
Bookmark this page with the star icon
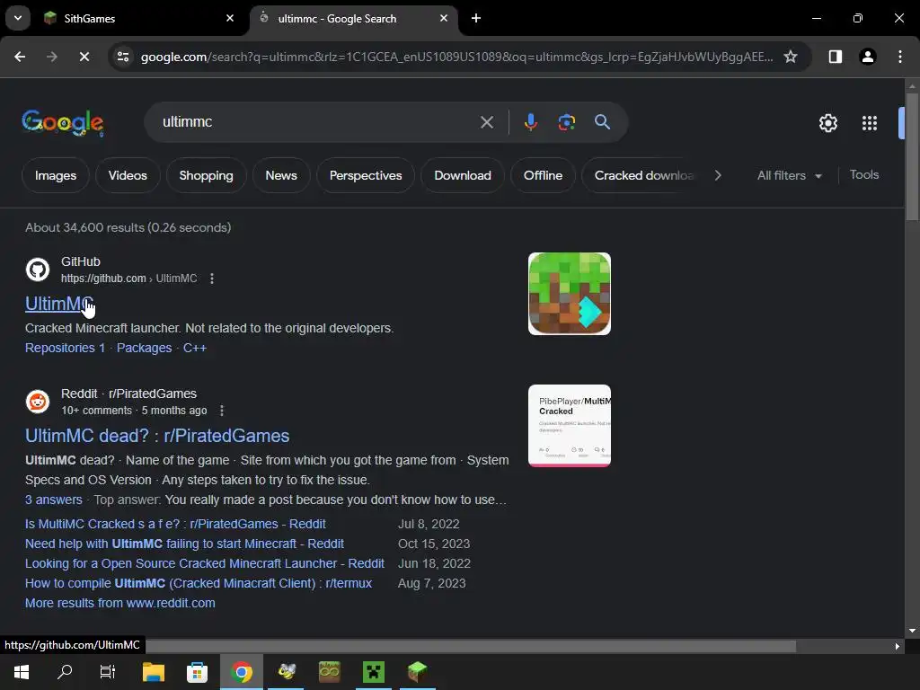[x=791, y=57]
